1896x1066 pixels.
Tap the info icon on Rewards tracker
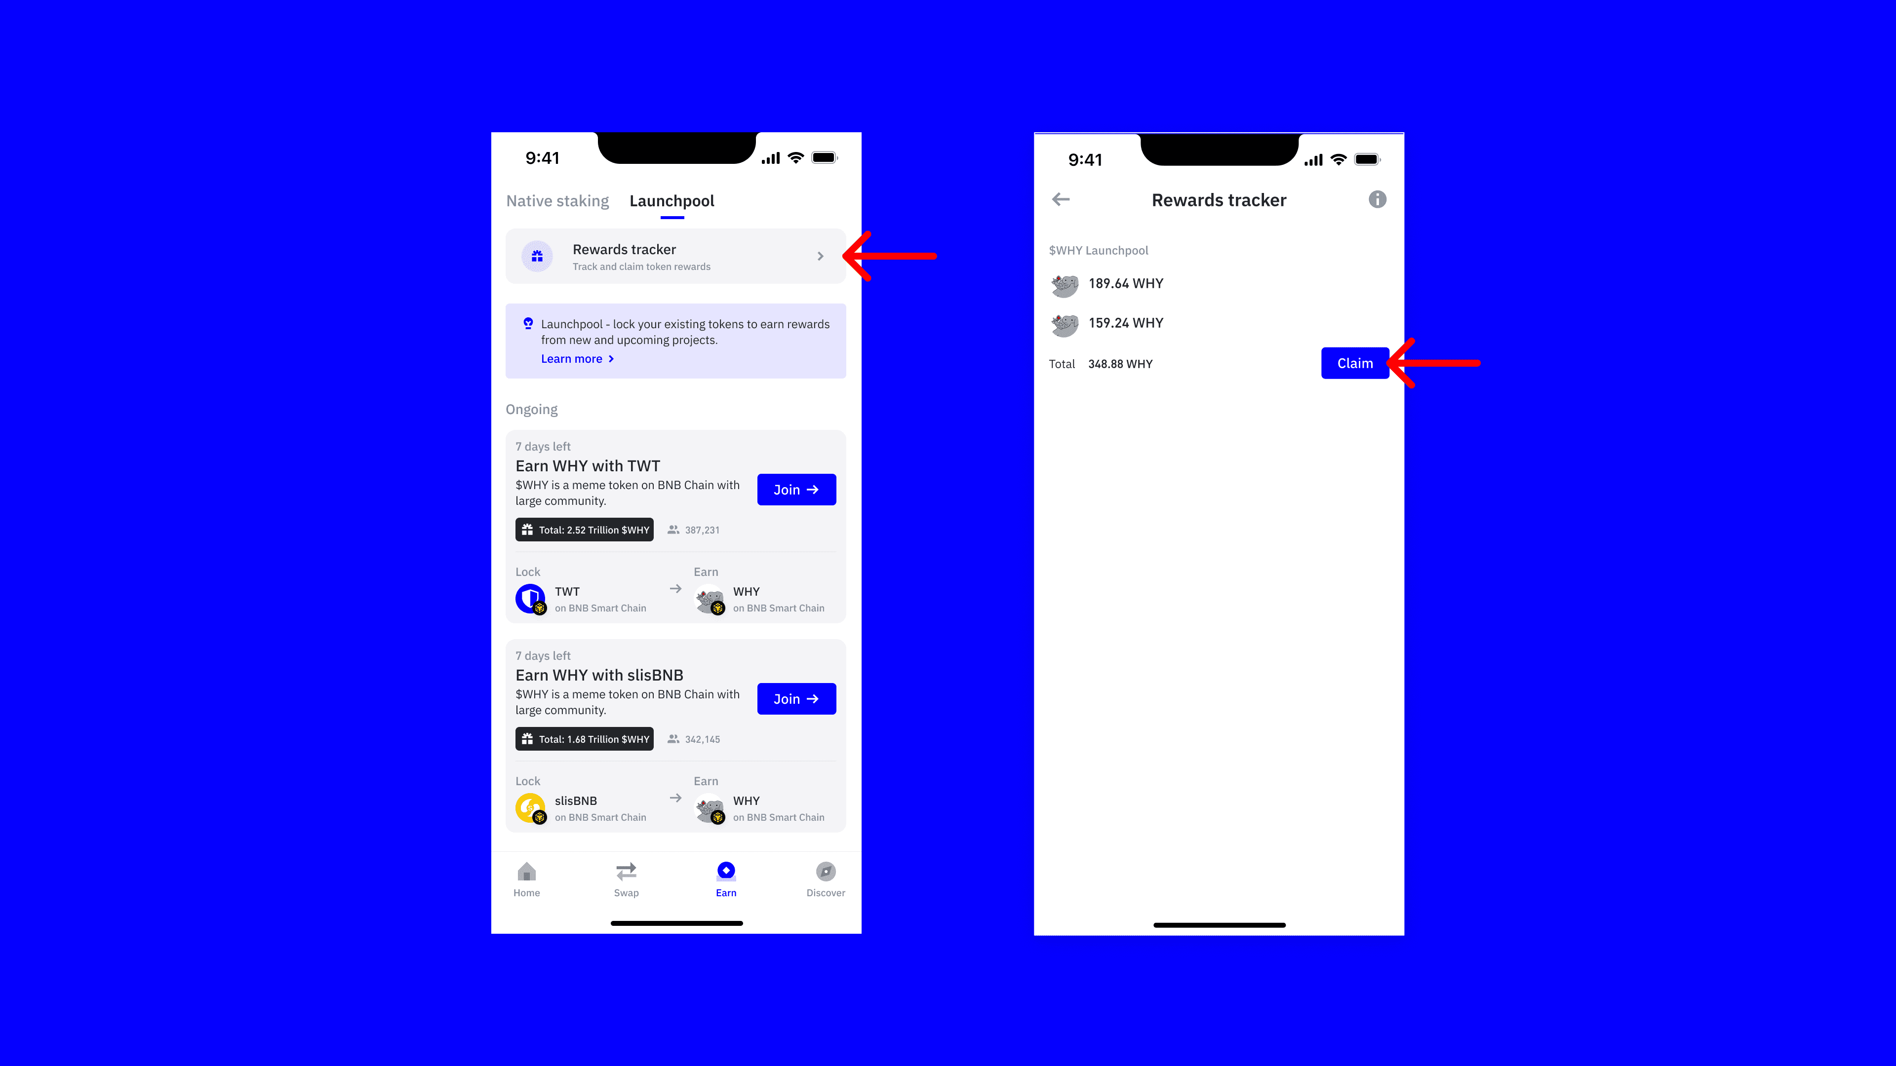[1378, 199]
